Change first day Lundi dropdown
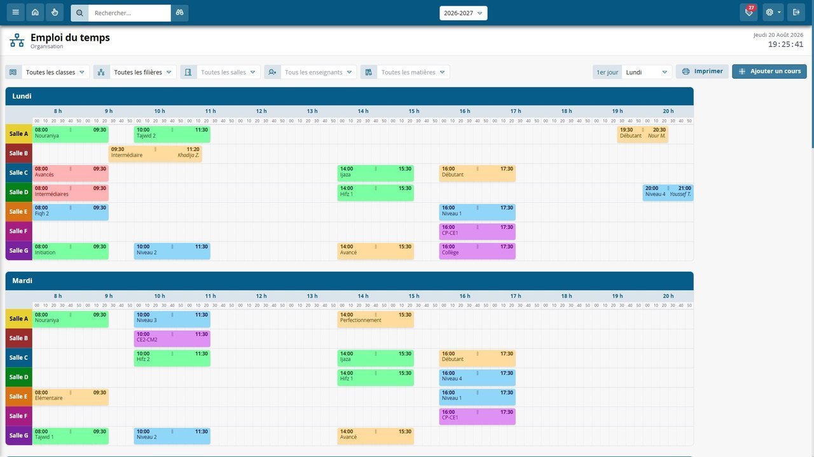The image size is (814, 457). [x=647, y=72]
